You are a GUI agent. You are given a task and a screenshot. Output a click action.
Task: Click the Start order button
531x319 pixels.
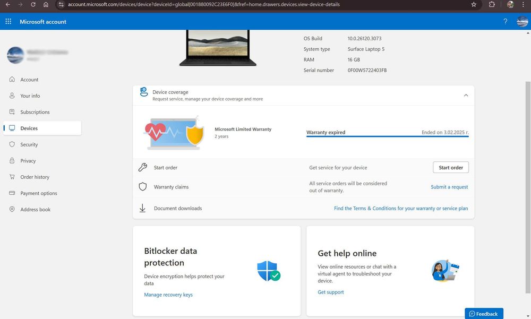click(x=451, y=167)
